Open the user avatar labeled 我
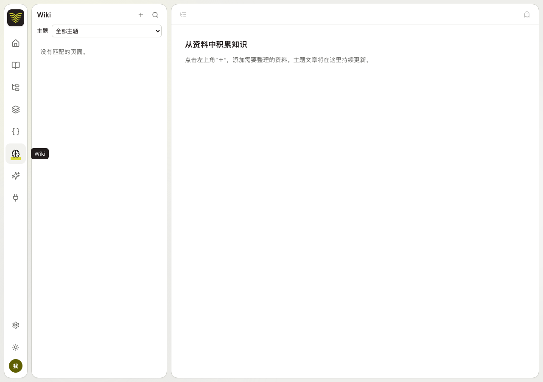The image size is (543, 382). tap(16, 366)
